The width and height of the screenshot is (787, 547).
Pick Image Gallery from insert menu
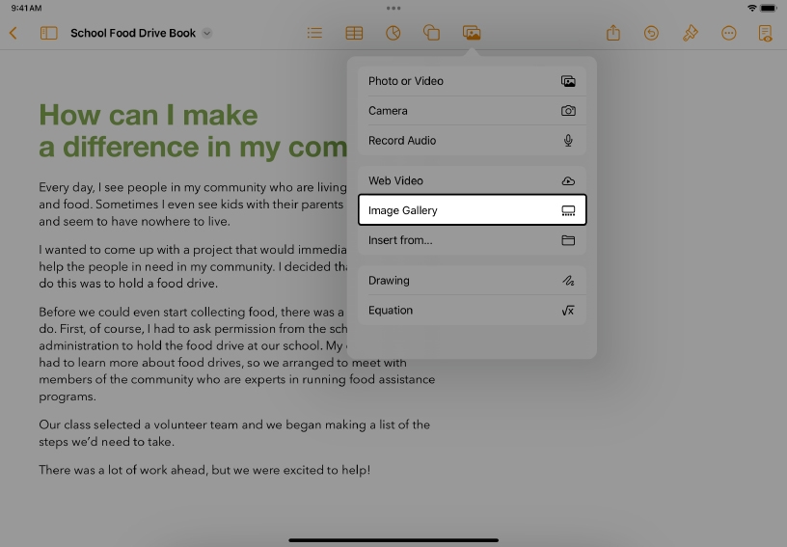pos(472,210)
